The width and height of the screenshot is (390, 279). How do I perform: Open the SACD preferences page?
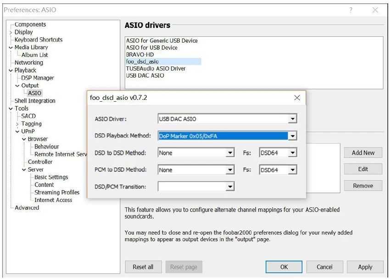coord(28,116)
